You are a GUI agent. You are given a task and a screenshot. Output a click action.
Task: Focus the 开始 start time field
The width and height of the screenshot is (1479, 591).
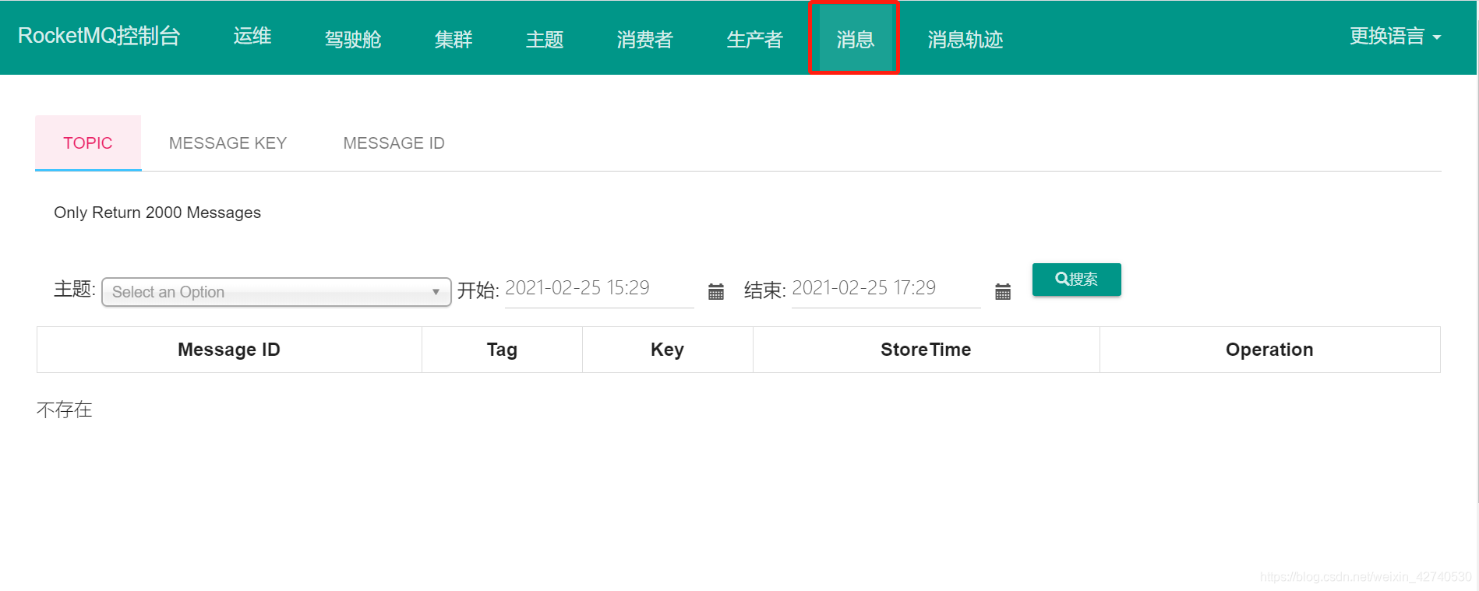pos(599,289)
